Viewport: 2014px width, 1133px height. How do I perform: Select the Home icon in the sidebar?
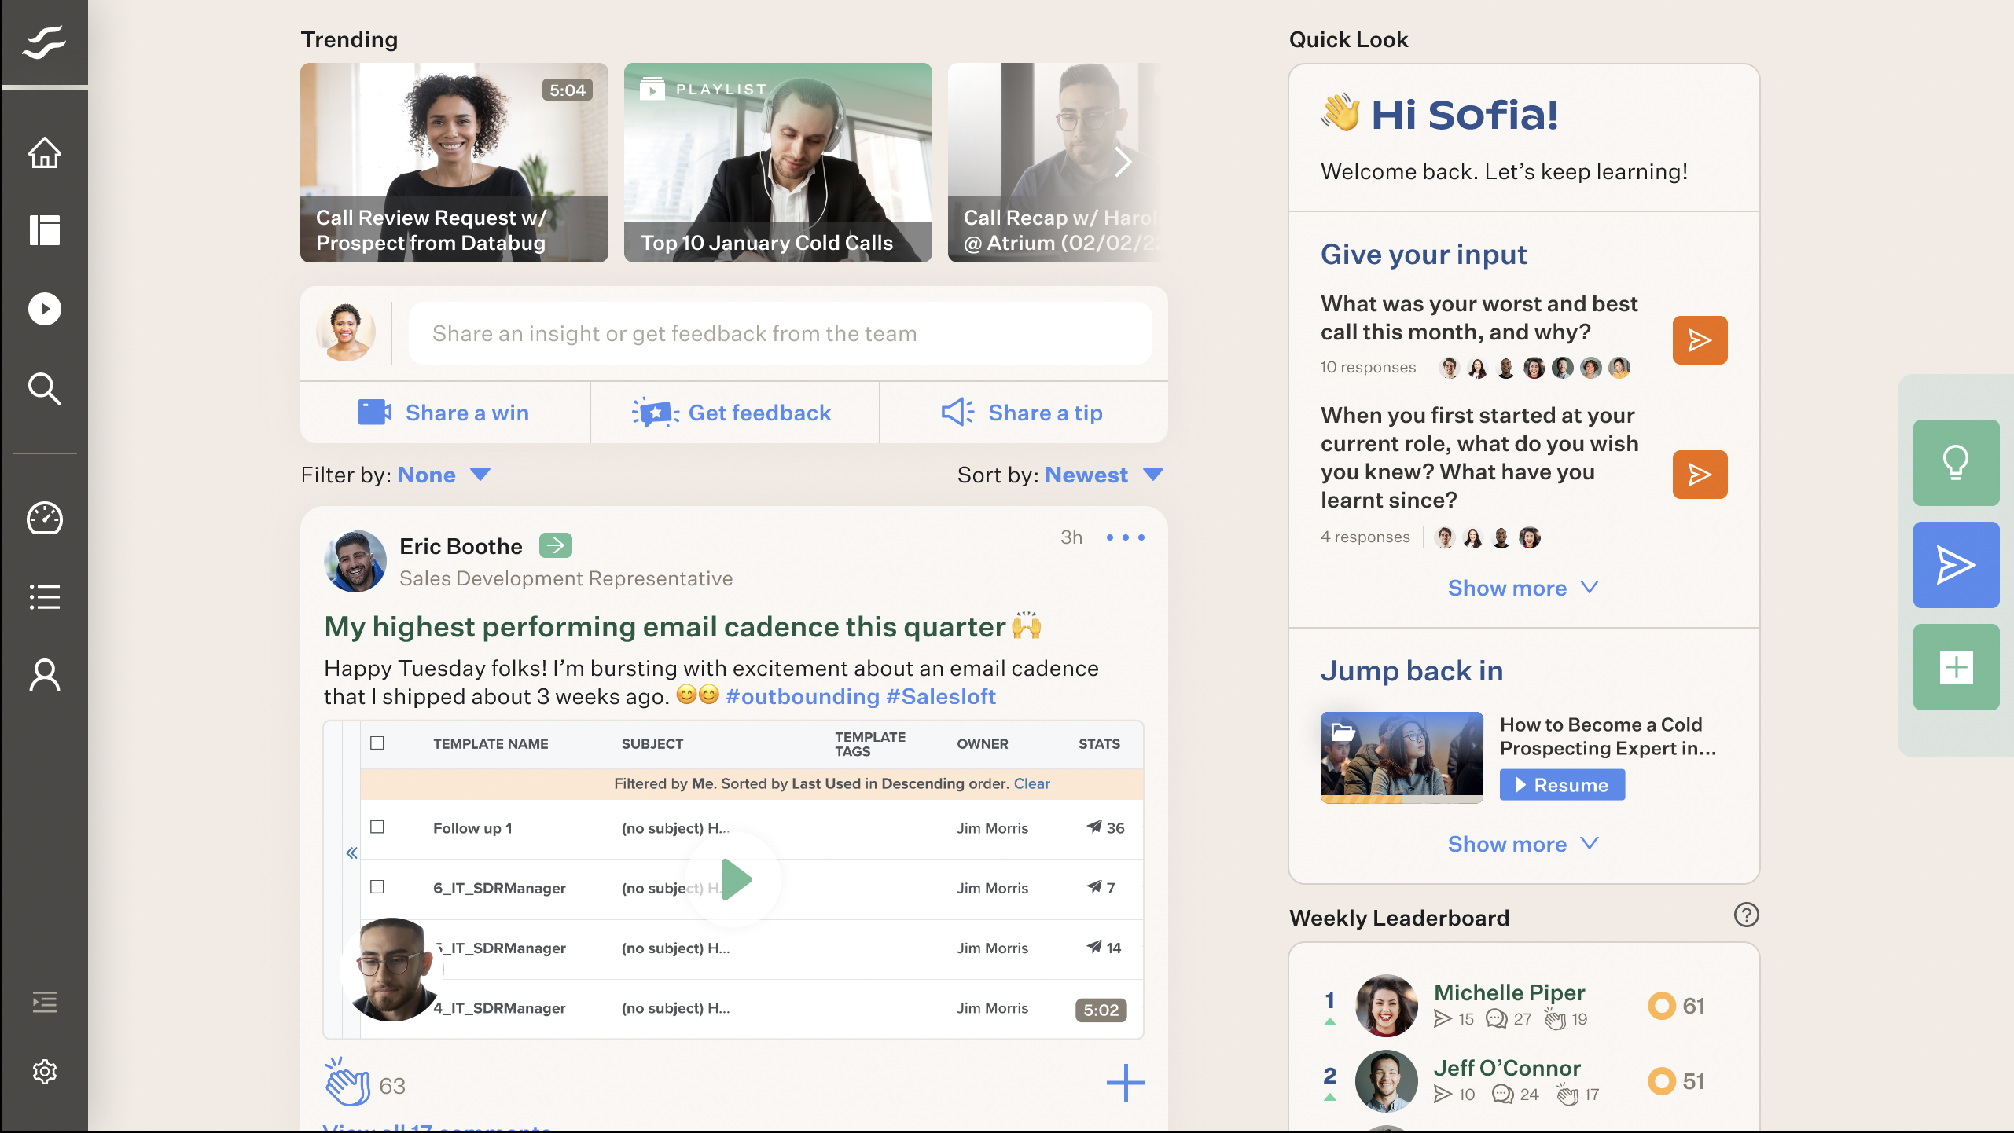(x=44, y=153)
